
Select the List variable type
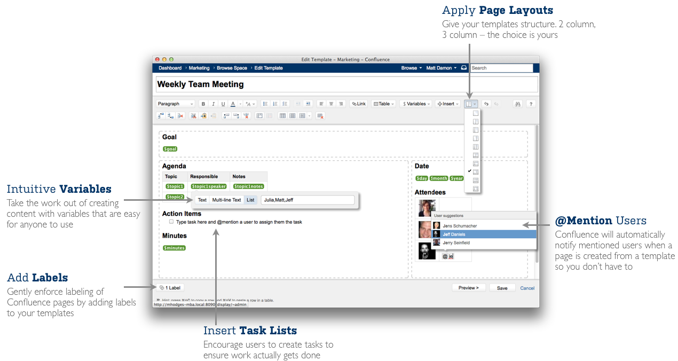tap(250, 200)
